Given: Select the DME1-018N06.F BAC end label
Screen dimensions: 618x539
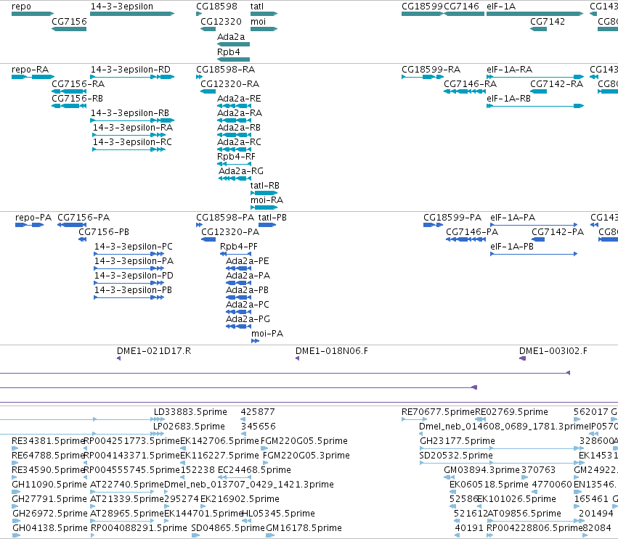Looking at the screenshot, I should (x=332, y=351).
